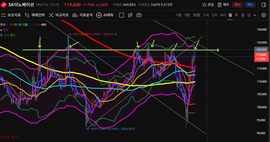Click the green 중심 Bollinger legend label

click(x=6, y=35)
